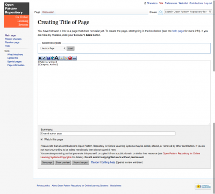The image size is (215, 194).
Task: Insert an internal link
Action: pyautogui.click(x=48, y=58)
